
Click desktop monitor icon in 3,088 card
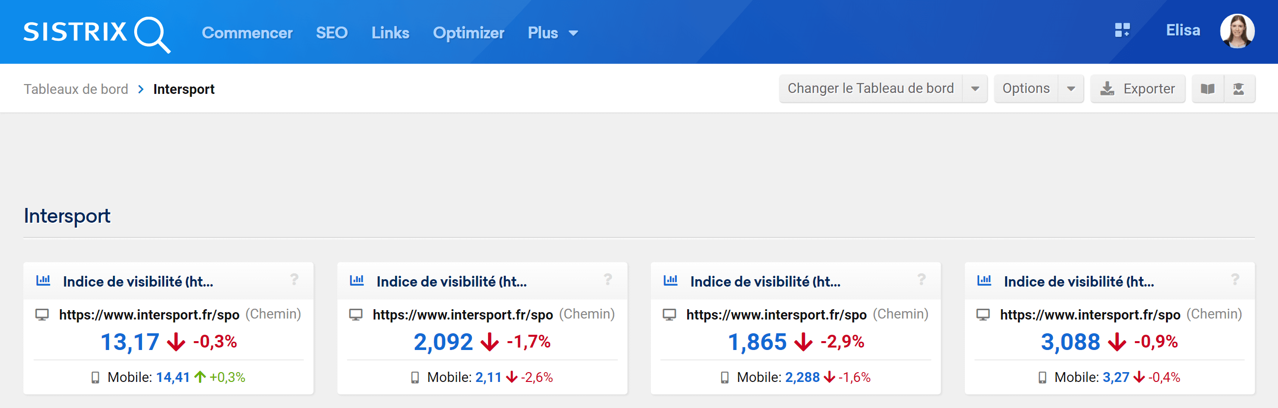click(x=983, y=315)
